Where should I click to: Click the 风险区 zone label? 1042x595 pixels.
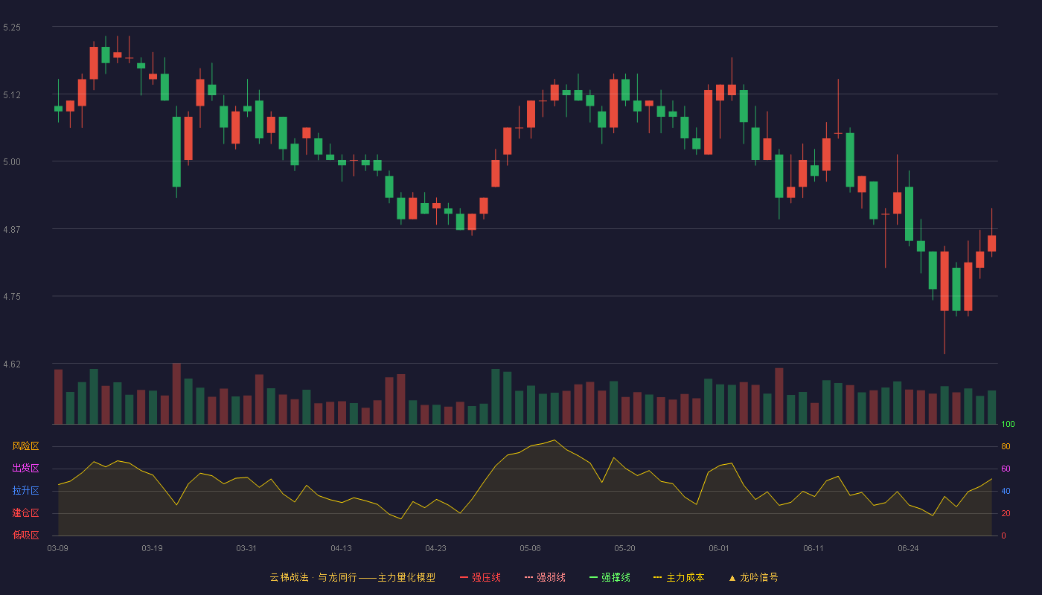25,446
